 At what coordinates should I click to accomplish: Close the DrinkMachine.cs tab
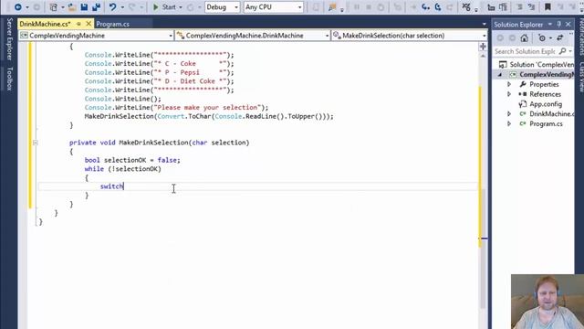(89, 24)
